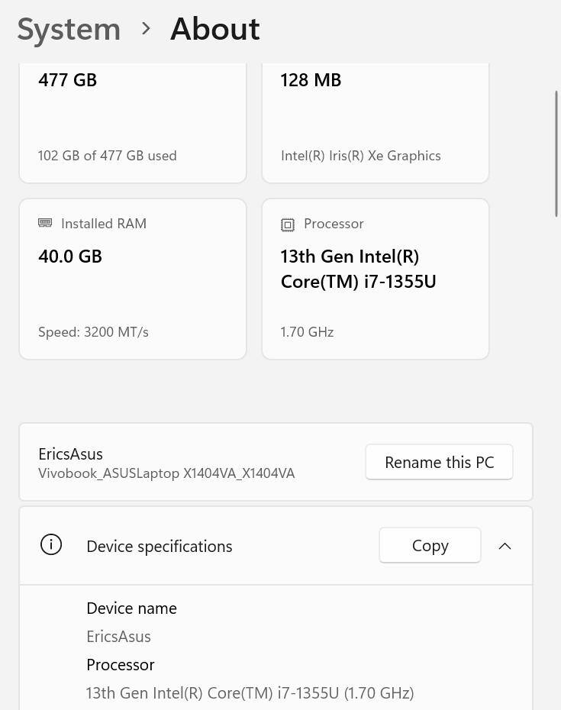The height and width of the screenshot is (710, 561).
Task: Click the Device specifications header label
Action: pos(159,547)
